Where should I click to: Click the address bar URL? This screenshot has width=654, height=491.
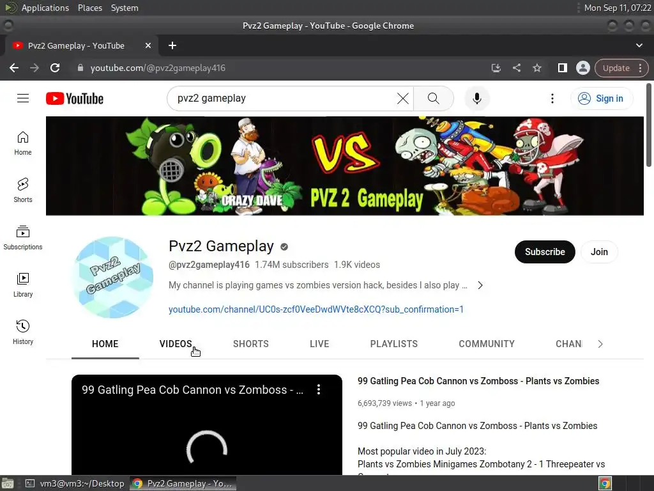point(158,68)
